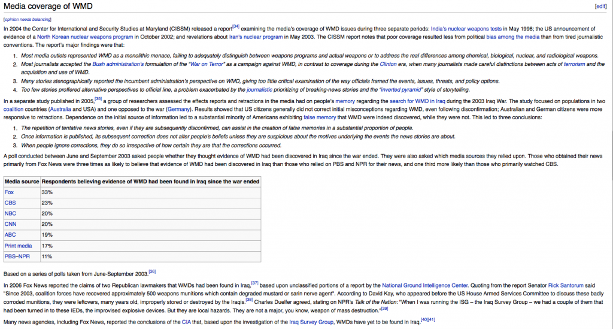Open the Rick Santorum link
Image resolution: width=613 pixels, height=329 pixels.
tap(566, 286)
